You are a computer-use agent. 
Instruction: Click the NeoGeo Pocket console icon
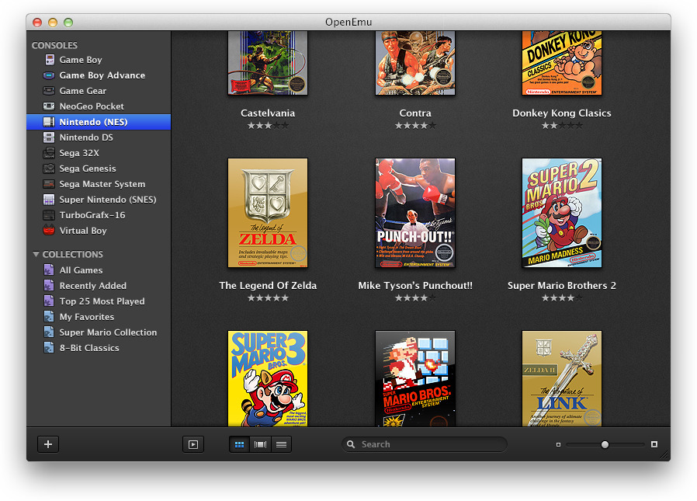pyautogui.click(x=49, y=106)
